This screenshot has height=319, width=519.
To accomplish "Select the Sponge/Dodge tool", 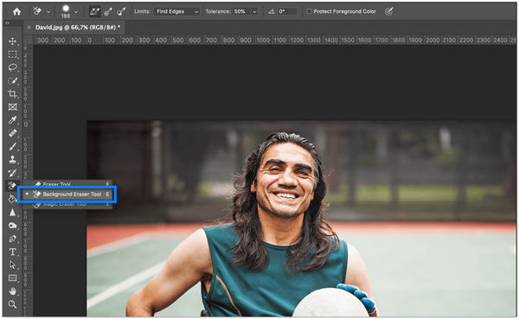I will point(13,226).
